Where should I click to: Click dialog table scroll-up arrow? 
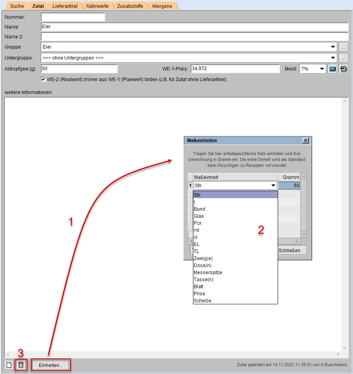click(x=304, y=177)
